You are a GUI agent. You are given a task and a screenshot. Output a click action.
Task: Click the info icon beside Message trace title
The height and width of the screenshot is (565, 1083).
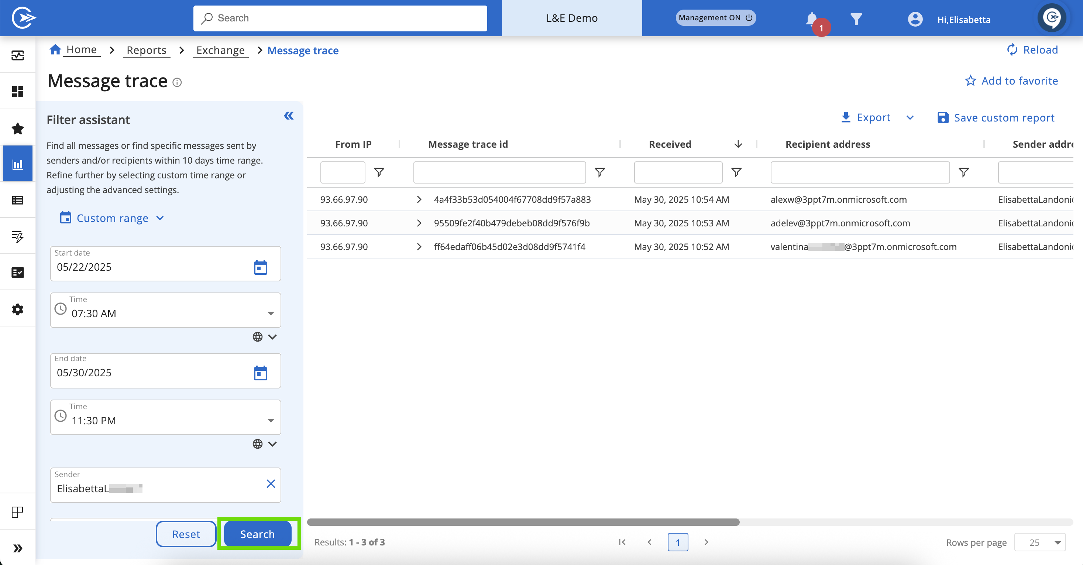(x=177, y=82)
